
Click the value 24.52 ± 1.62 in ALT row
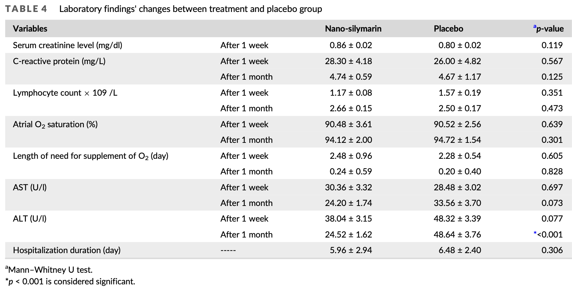pos(348,235)
